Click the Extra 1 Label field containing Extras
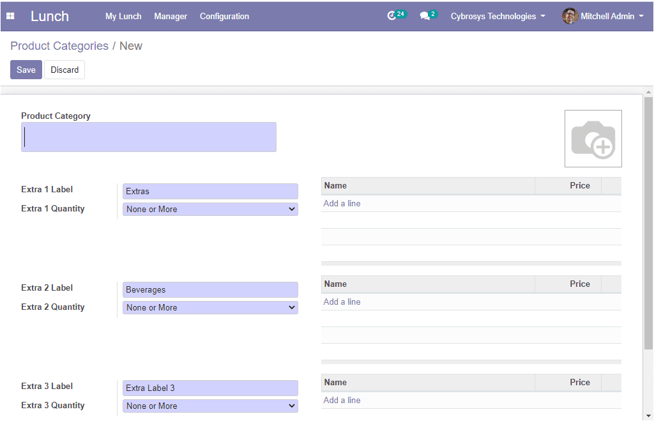 (210, 191)
